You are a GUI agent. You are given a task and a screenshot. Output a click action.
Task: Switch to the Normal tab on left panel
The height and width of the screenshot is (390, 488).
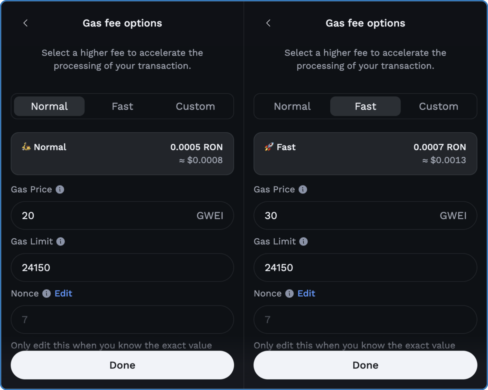[x=49, y=106]
